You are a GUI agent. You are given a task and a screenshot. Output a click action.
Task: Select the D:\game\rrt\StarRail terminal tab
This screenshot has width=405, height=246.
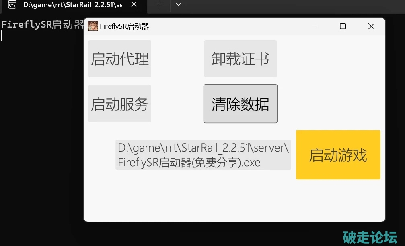point(72,5)
